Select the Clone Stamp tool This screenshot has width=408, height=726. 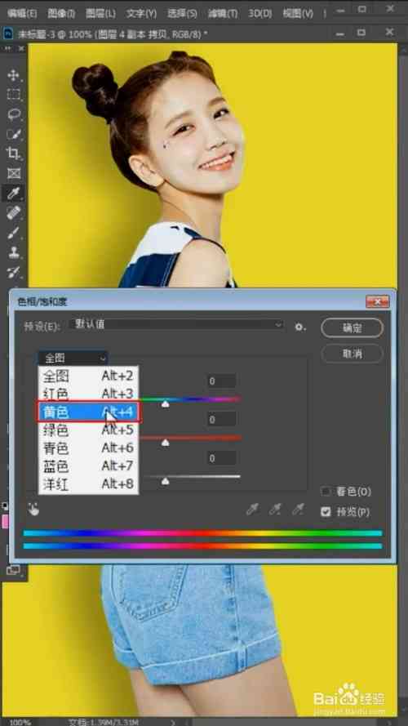pos(13,252)
